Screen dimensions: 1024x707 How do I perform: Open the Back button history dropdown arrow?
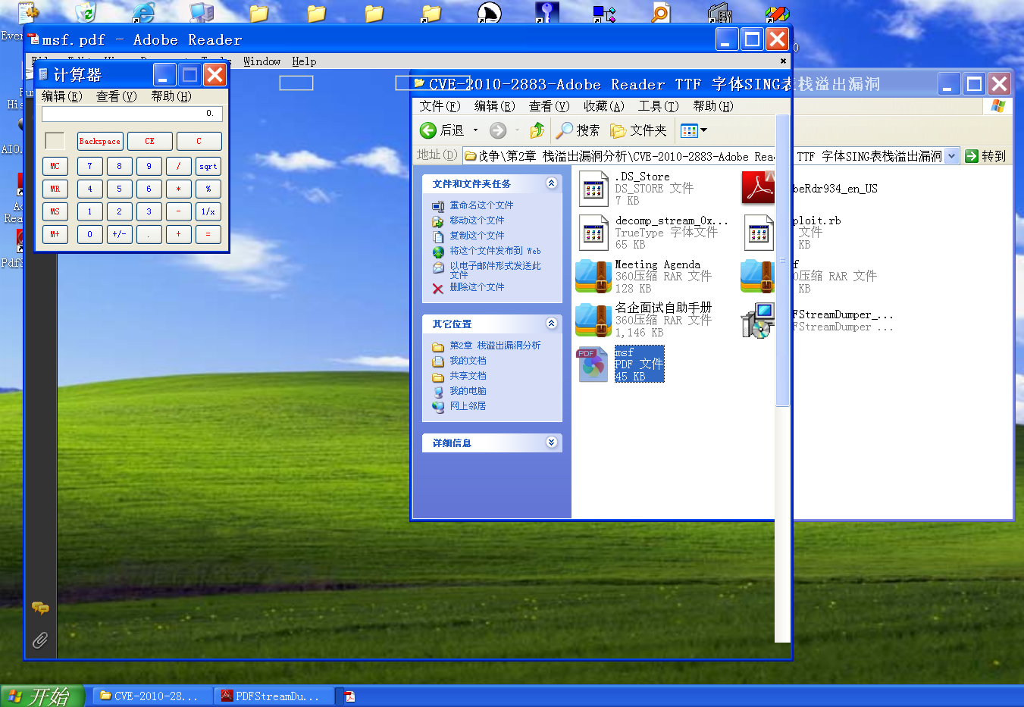pos(475,130)
